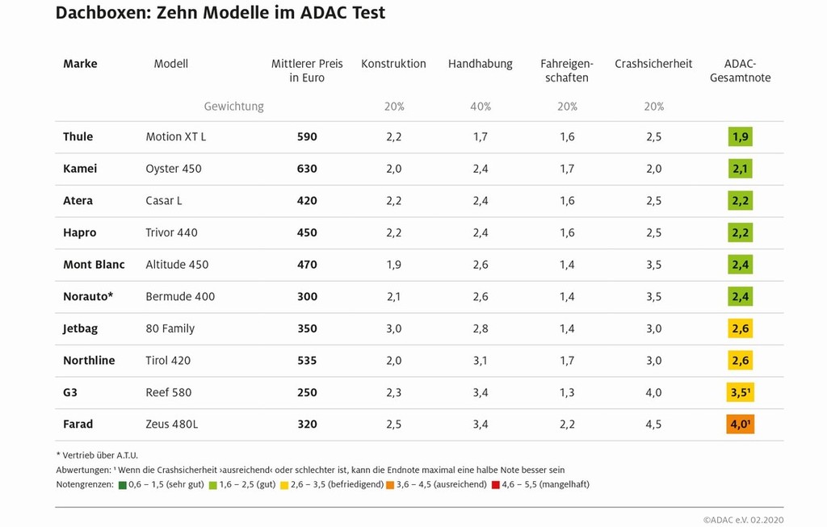Select Thule's green 1,9 overall grade badge
The image size is (827, 527).
coord(740,137)
